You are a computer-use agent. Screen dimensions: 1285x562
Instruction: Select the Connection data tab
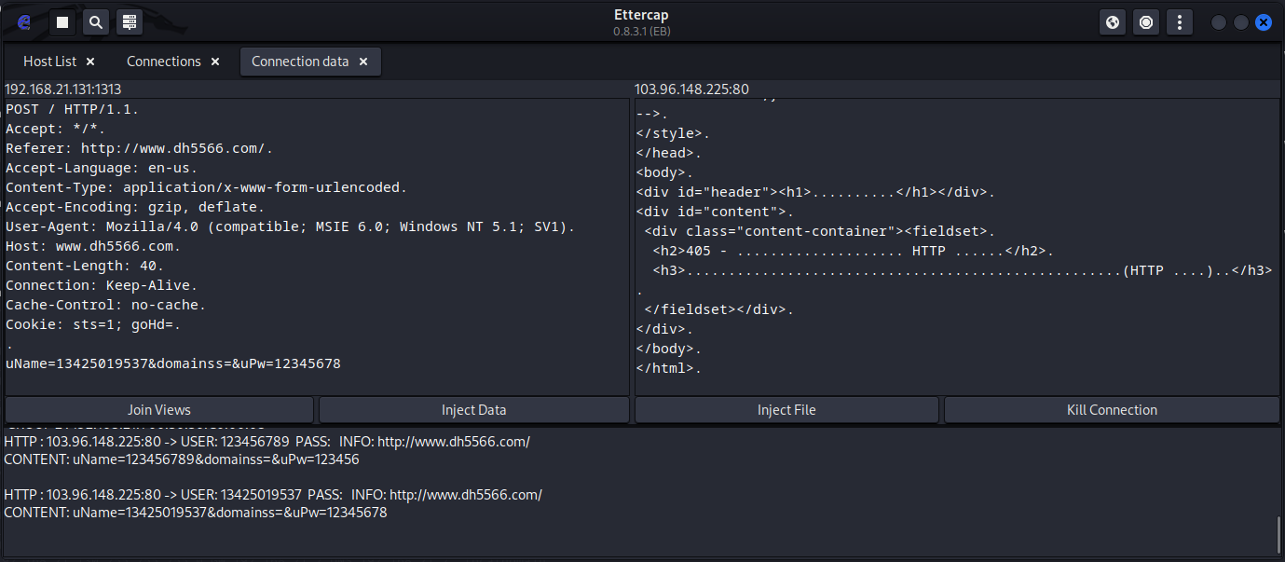coord(299,62)
